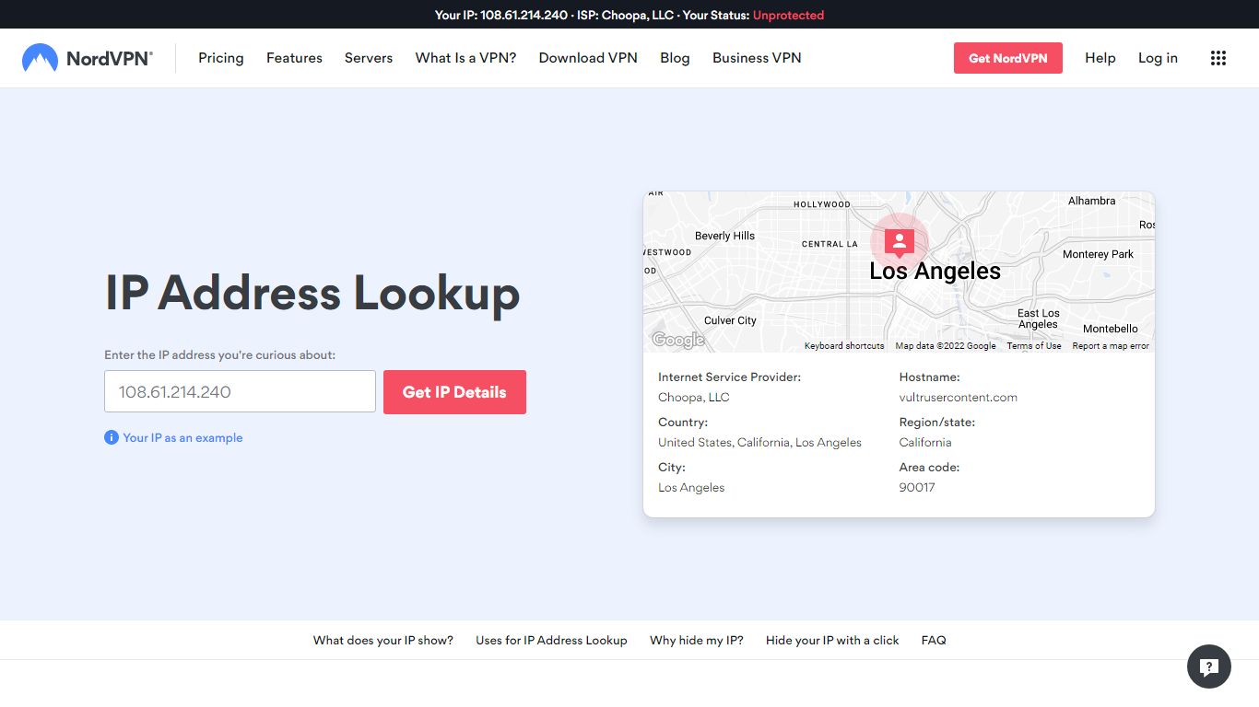The image size is (1259, 707).
Task: Open the Blog link
Action: (x=675, y=58)
